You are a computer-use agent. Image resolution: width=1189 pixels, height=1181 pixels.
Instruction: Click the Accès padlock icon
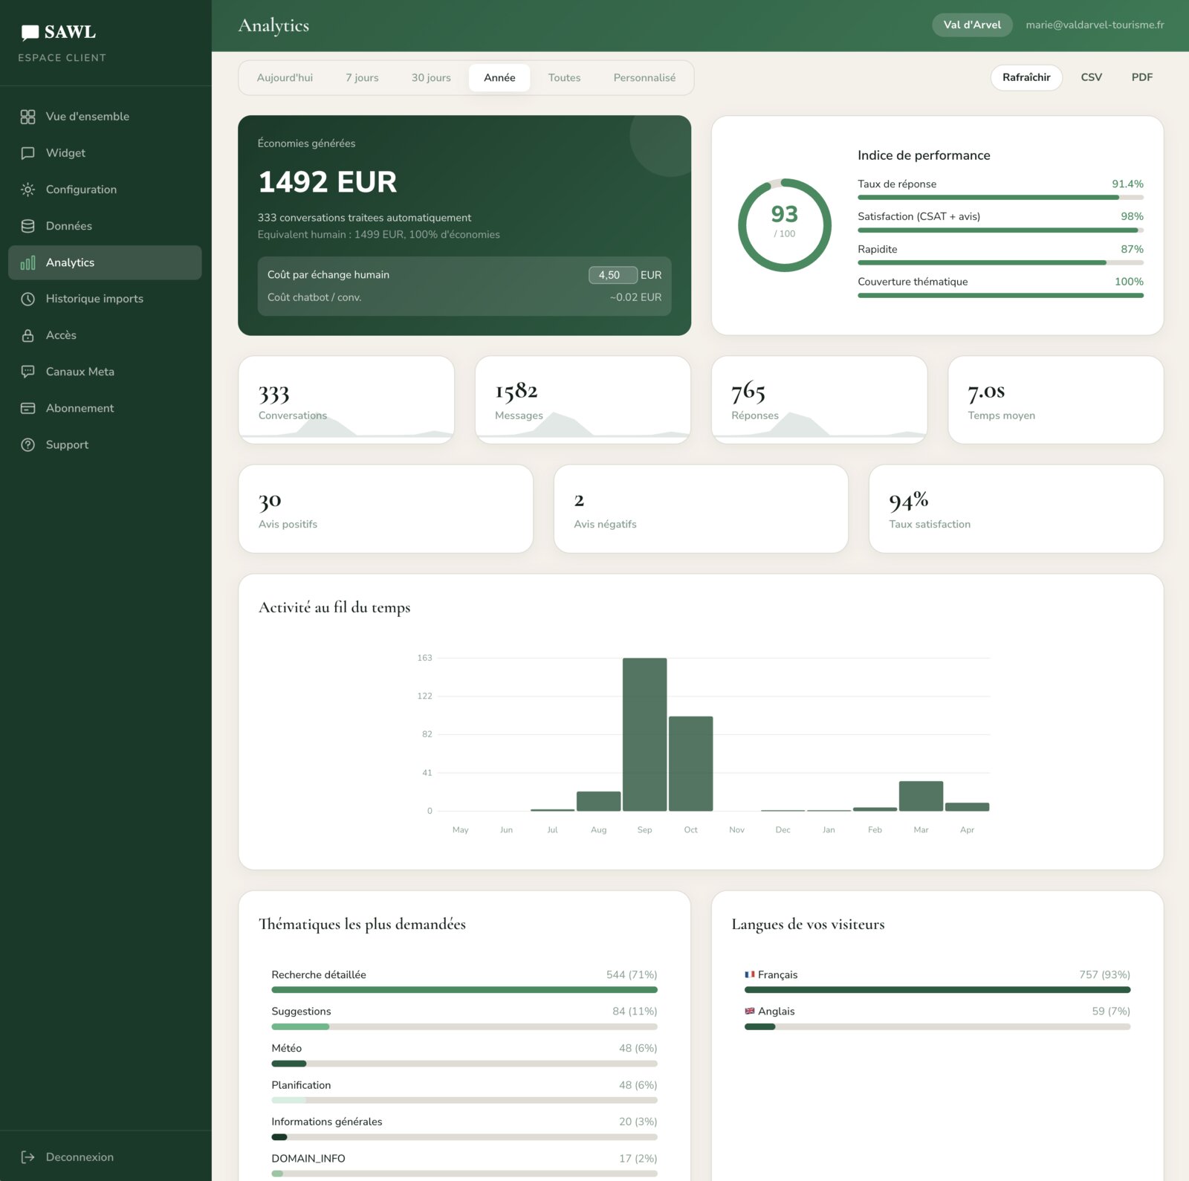click(x=27, y=335)
